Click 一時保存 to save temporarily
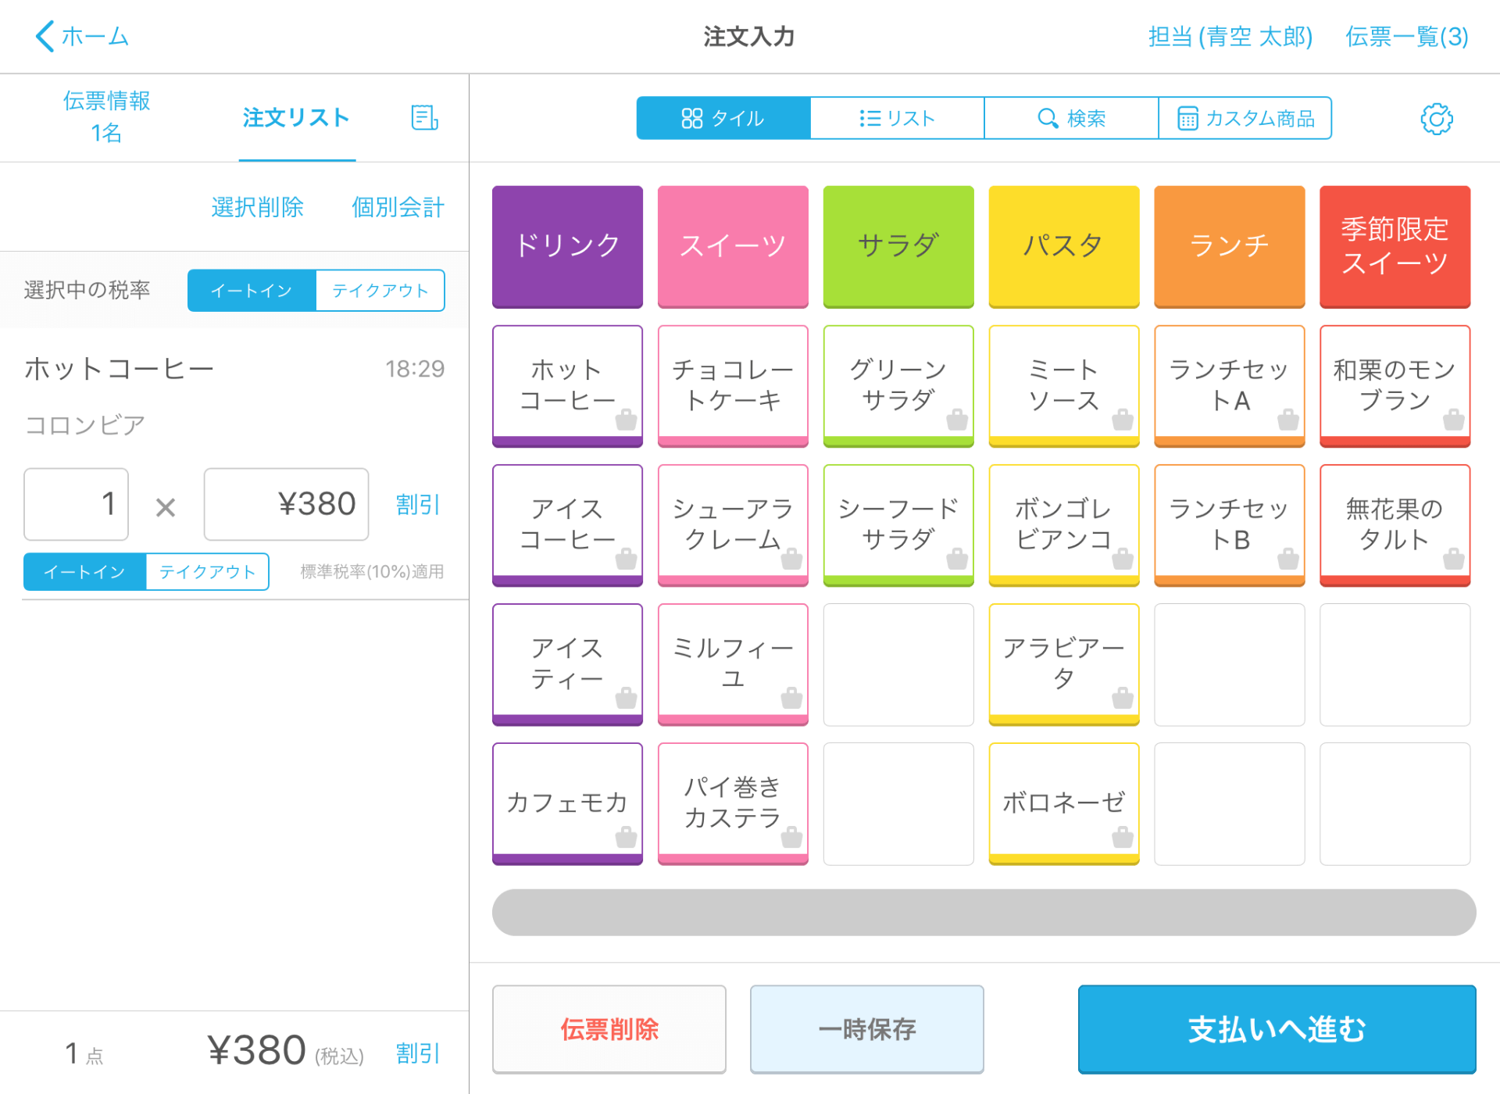Image resolution: width=1500 pixels, height=1094 pixels. pyautogui.click(x=866, y=1029)
